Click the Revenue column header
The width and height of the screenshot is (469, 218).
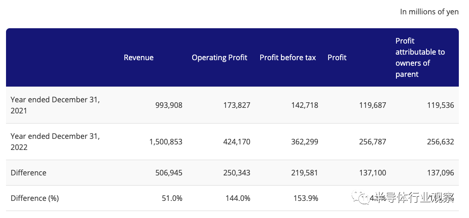pyautogui.click(x=139, y=57)
